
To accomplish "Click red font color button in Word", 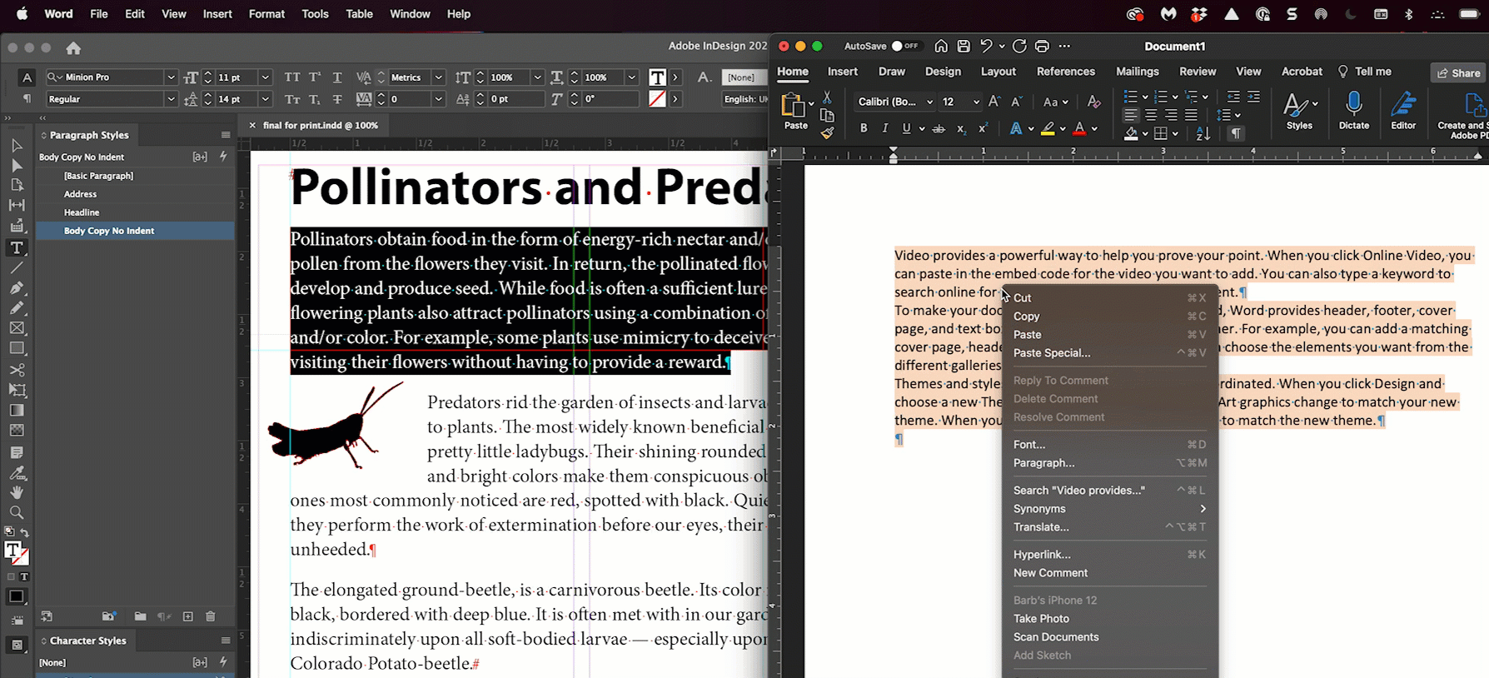I will [x=1079, y=128].
